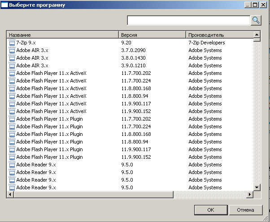Click the icon of Flash ActiveX 11.7.700.224 row
The height and width of the screenshot is (222, 270).
[x=12, y=81]
